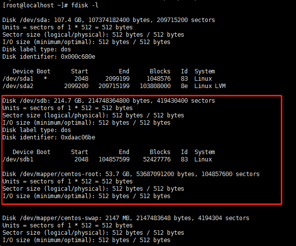
Task: Click Blocks value '1048576'
Action: (159, 79)
